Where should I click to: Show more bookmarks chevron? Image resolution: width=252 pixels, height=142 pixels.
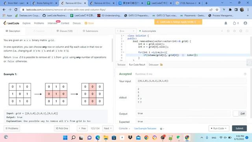(248, 15)
